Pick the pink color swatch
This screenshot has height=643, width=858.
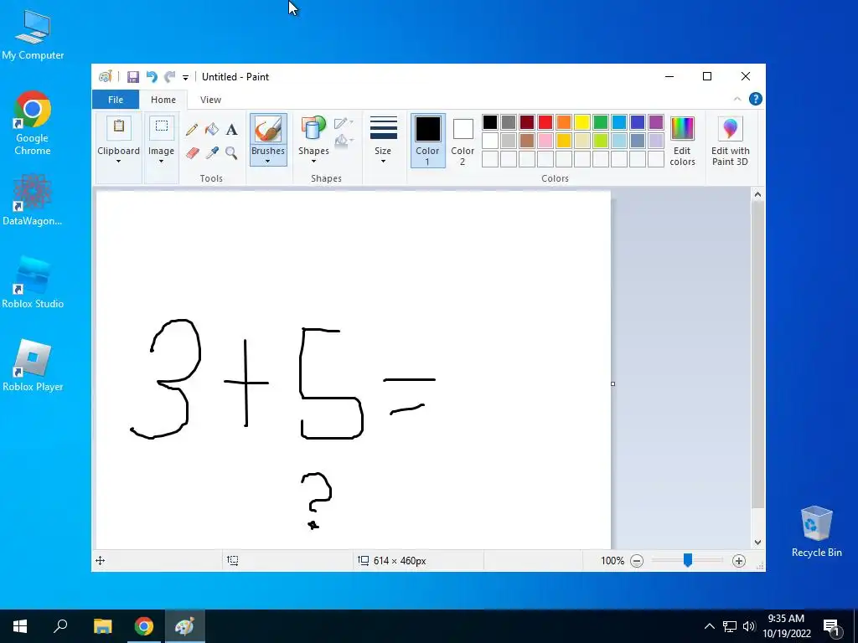tap(545, 141)
